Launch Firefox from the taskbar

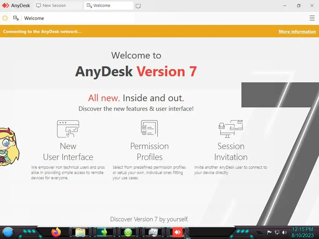tap(56, 232)
